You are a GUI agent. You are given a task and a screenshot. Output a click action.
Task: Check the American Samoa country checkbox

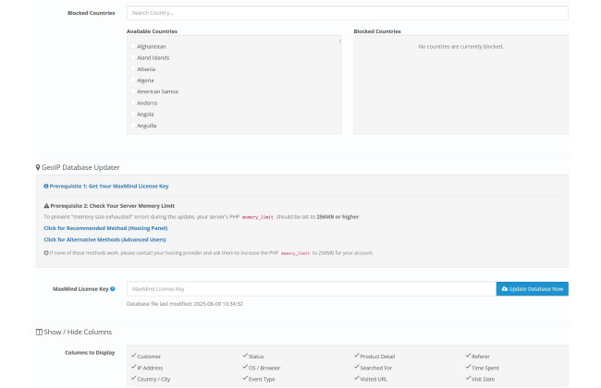[133, 91]
